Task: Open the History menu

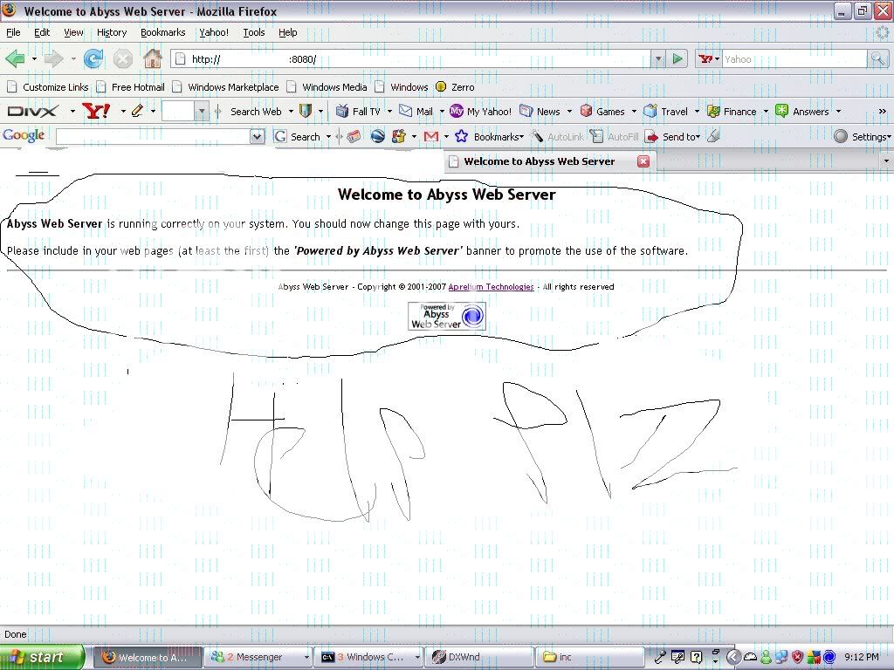Action: tap(112, 32)
